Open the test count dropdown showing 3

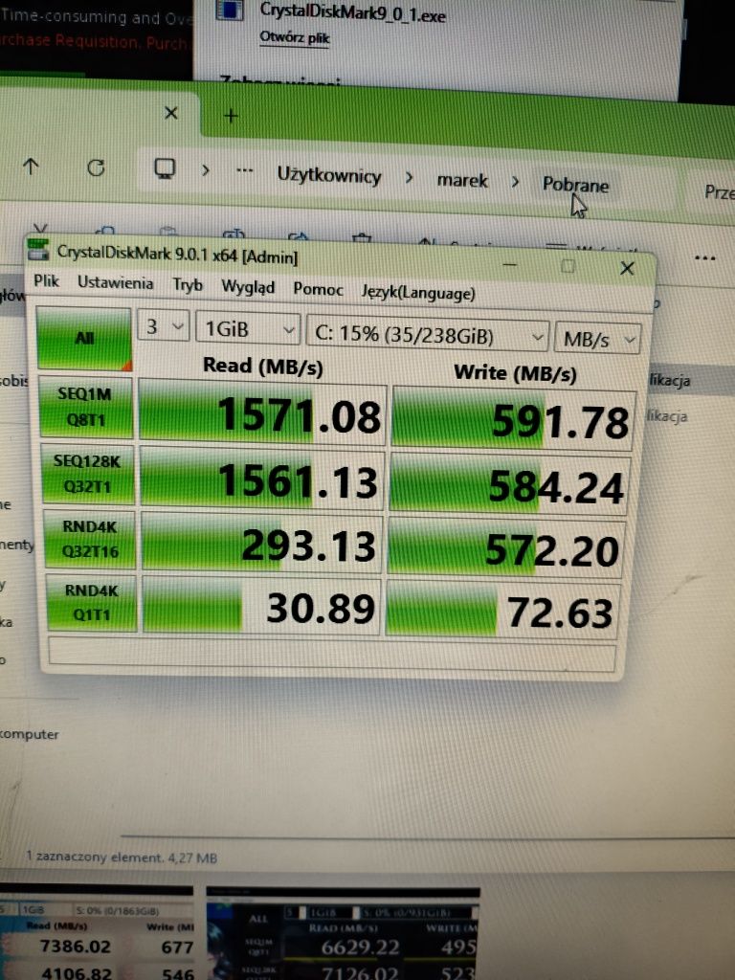click(x=163, y=326)
